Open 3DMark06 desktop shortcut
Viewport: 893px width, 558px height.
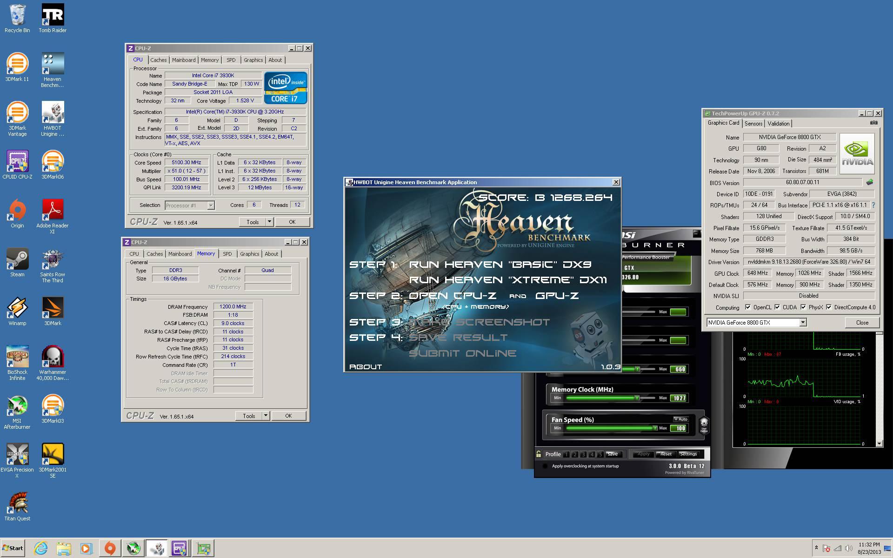pos(53,165)
